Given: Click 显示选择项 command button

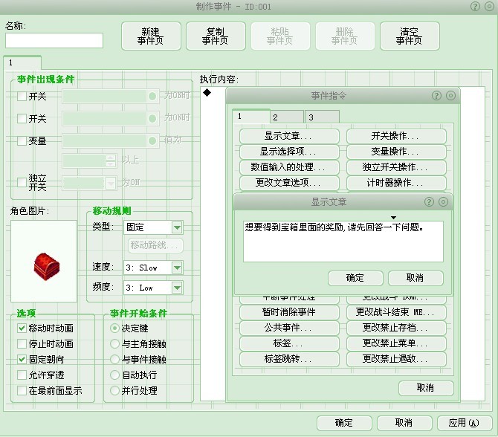Looking at the screenshot, I should click(x=289, y=152).
